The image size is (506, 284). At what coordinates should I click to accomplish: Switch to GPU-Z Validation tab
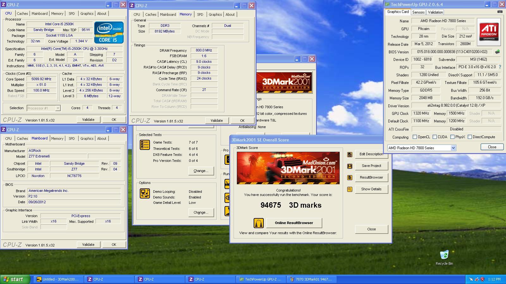[x=435, y=12]
